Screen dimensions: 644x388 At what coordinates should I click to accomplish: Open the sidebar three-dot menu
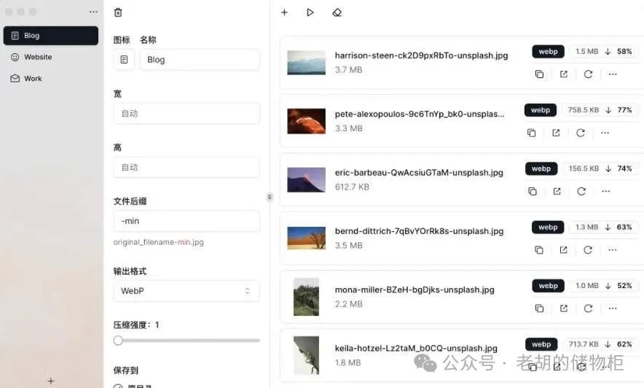(x=93, y=12)
